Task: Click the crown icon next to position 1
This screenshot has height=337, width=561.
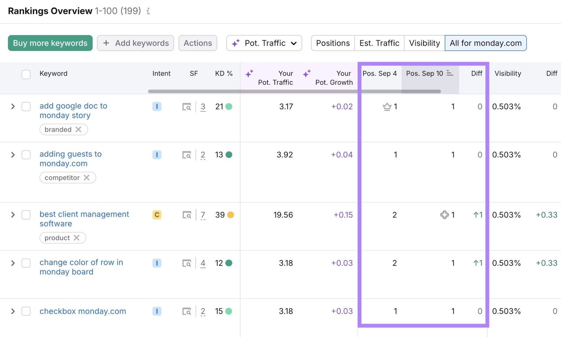Action: pyautogui.click(x=387, y=107)
